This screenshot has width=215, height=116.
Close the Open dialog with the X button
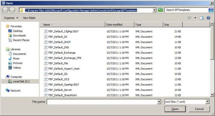click(x=212, y=3)
